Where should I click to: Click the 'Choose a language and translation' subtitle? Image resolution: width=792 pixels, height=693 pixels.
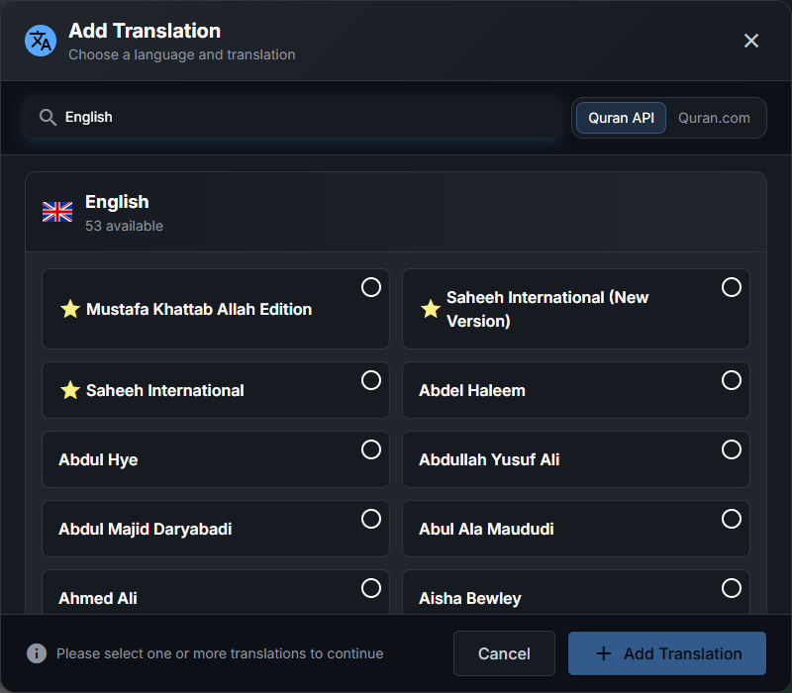point(182,54)
